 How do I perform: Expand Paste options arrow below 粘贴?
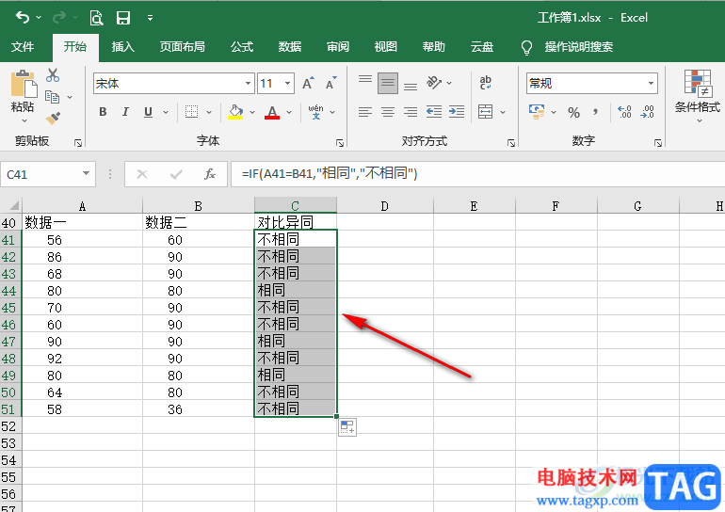pyautogui.click(x=24, y=121)
